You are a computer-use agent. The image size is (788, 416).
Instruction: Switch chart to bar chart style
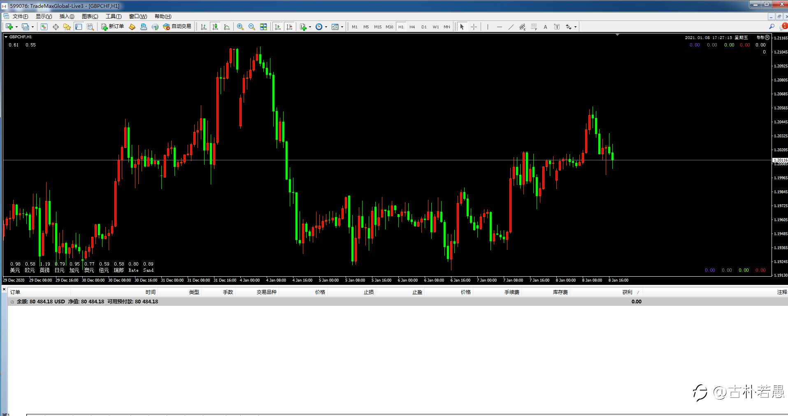[x=204, y=27]
